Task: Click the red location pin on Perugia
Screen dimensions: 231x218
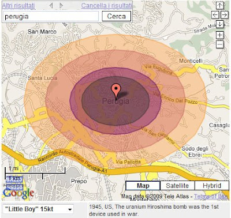Action: pos(116,92)
